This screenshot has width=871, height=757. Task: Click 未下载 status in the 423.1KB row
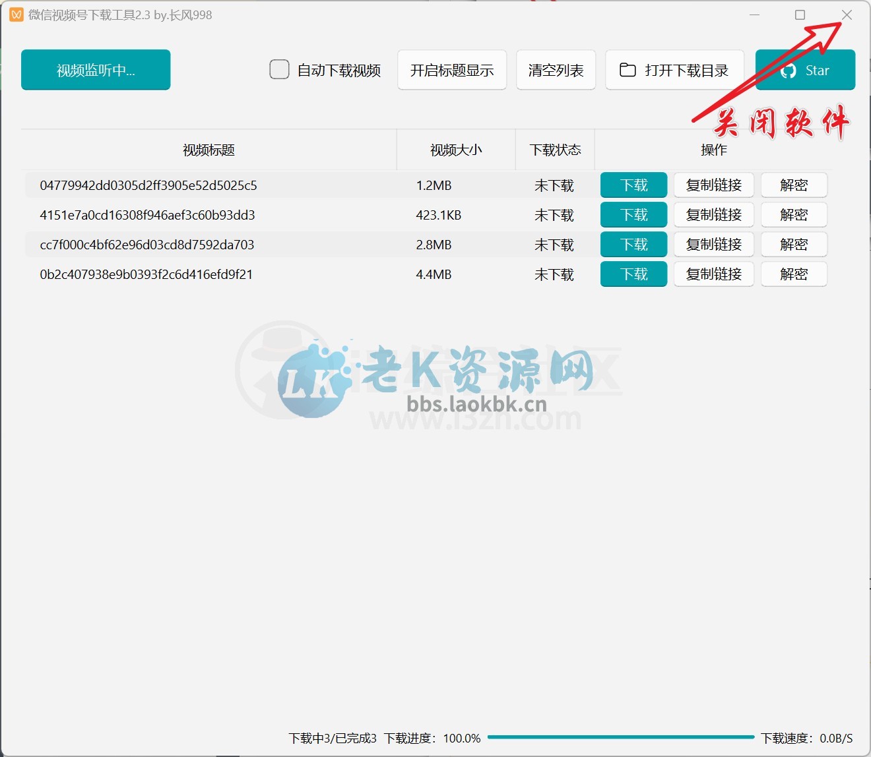point(554,215)
